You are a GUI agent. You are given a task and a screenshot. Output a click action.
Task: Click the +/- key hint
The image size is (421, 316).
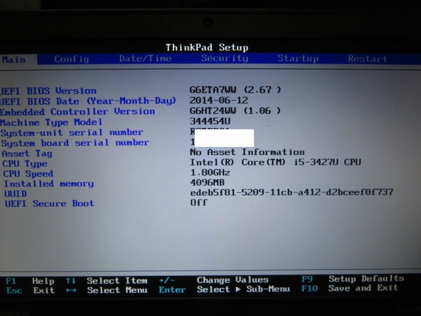tap(167, 280)
